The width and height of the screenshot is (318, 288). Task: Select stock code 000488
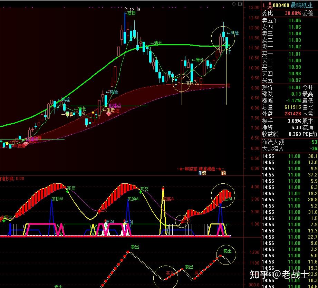pyautogui.click(x=281, y=5)
